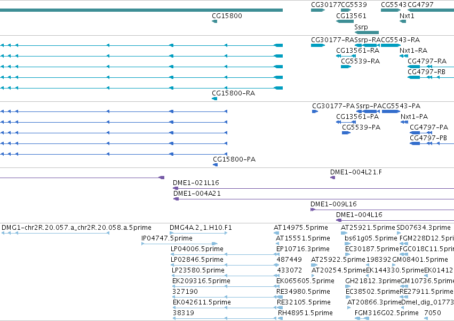Click the SD07634.3prime EST label
The height and width of the screenshot is (321, 454).
click(x=423, y=228)
